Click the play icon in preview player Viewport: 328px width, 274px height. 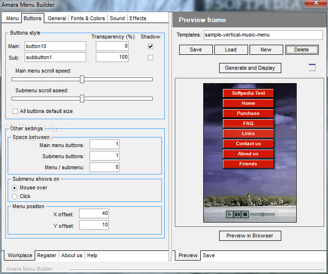229,214
